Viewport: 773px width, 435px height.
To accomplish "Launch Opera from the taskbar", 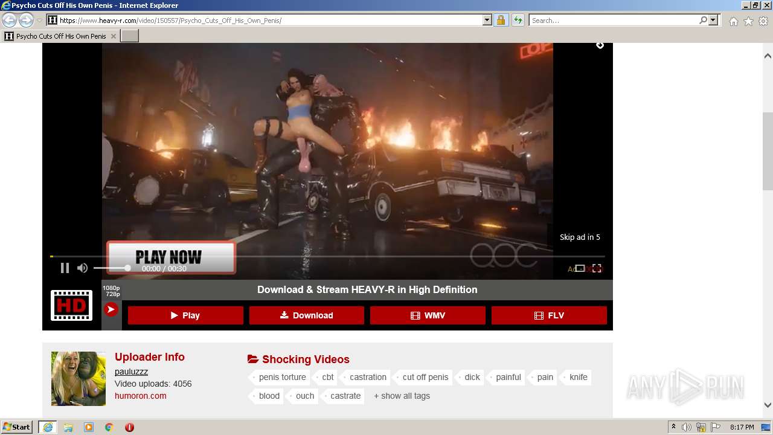I will 129,427.
